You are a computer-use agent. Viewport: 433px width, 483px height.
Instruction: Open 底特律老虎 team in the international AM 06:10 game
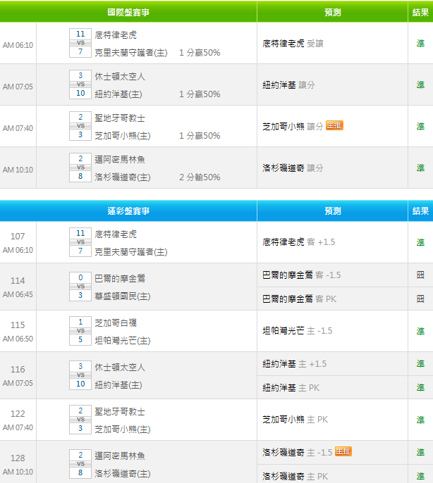[116, 34]
